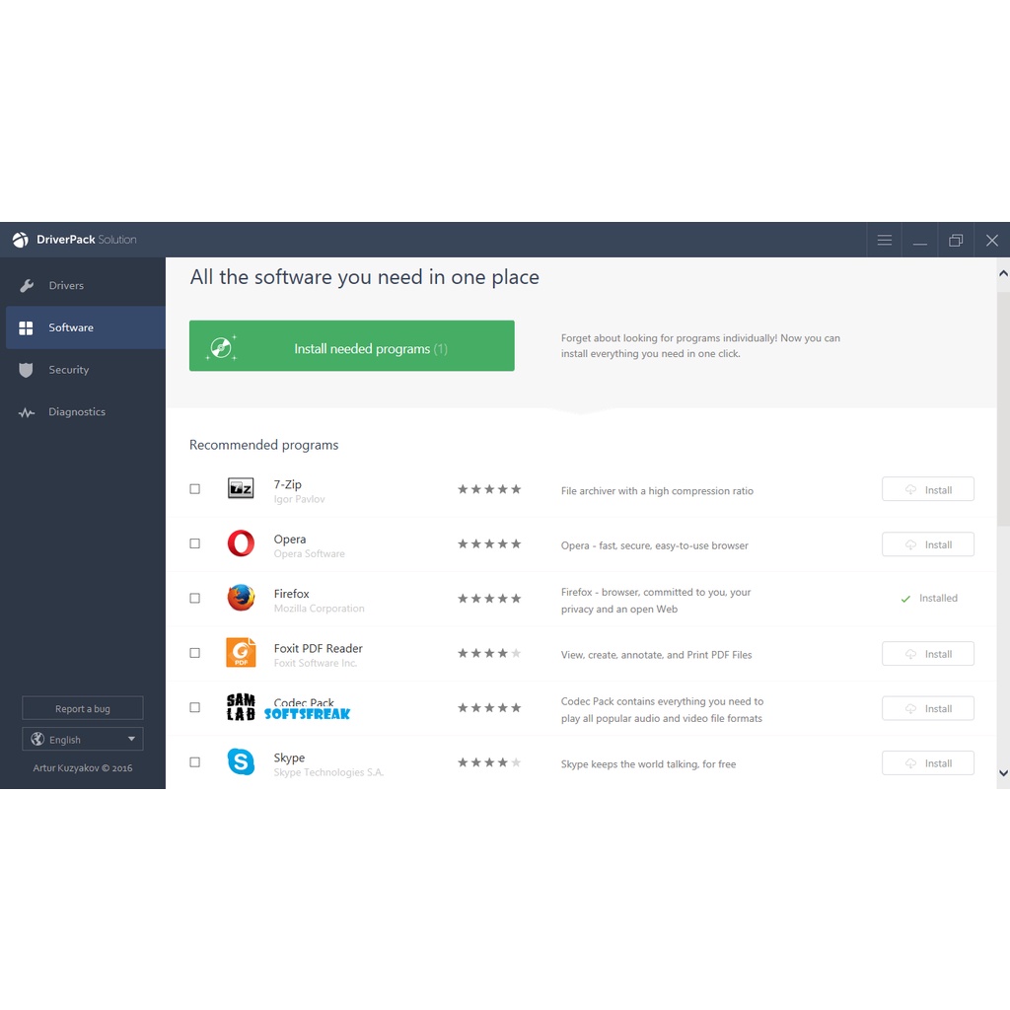Enable the Skype checkbox
This screenshot has width=1010, height=1010.
click(194, 762)
